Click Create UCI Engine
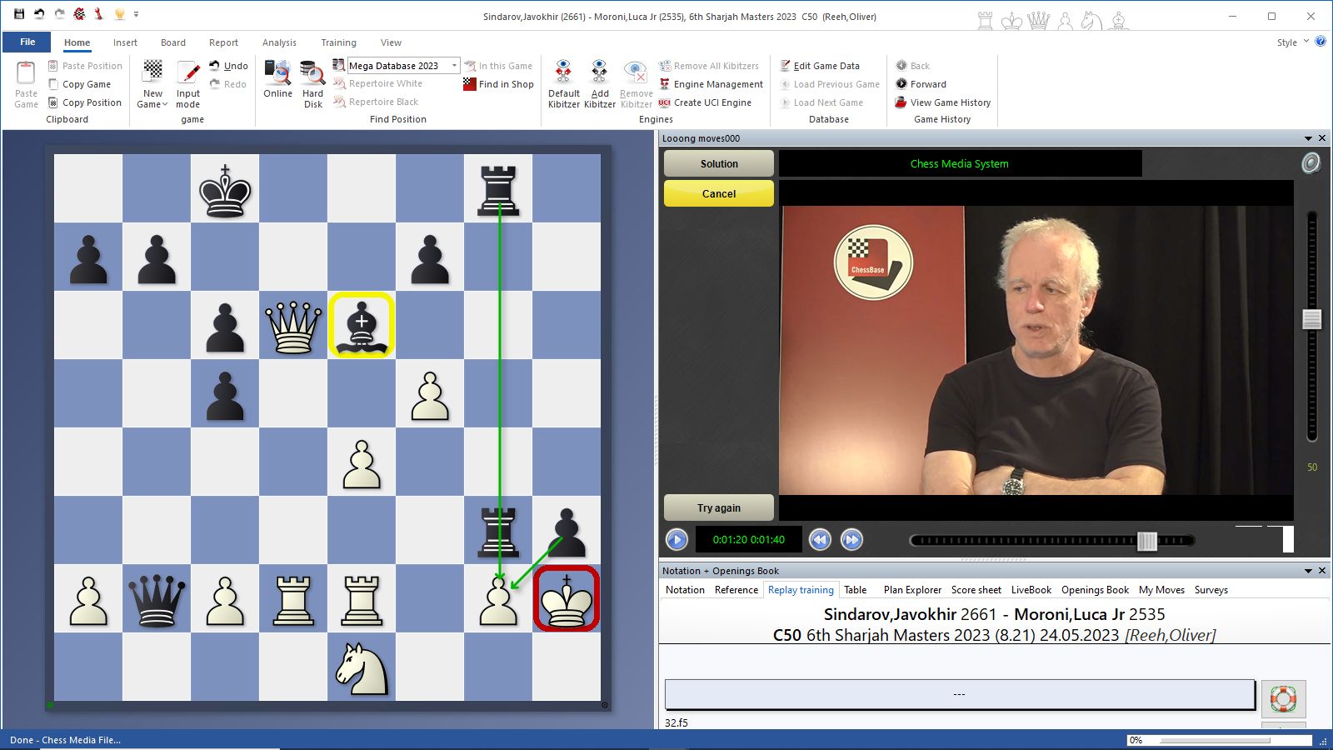Image resolution: width=1333 pixels, height=750 pixels. (x=711, y=102)
